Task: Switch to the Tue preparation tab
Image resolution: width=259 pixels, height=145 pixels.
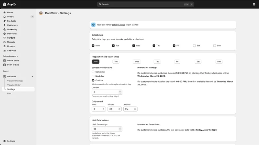Action: coord(116,62)
